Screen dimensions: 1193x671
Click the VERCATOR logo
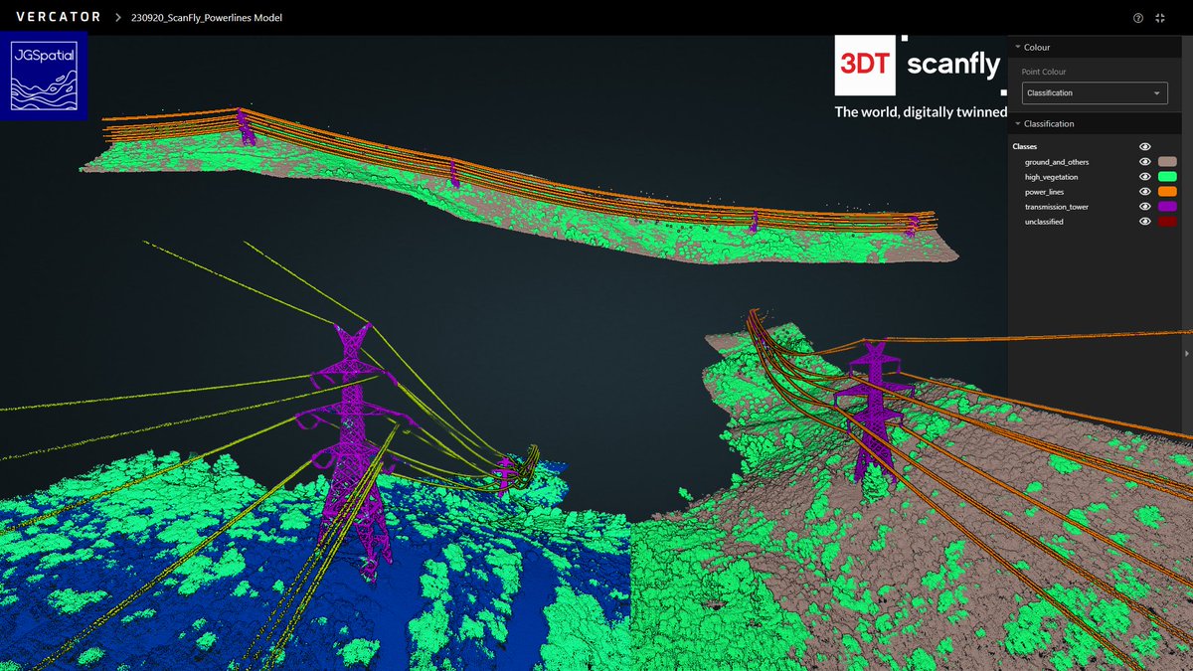point(58,18)
